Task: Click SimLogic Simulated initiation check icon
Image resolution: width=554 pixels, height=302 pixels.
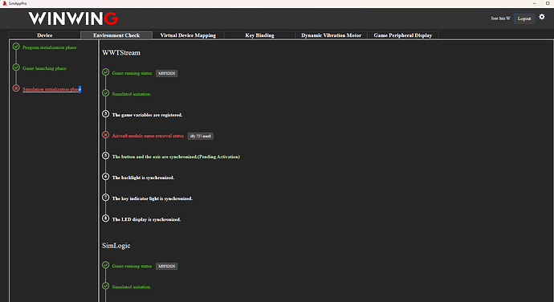Action: tap(106, 286)
